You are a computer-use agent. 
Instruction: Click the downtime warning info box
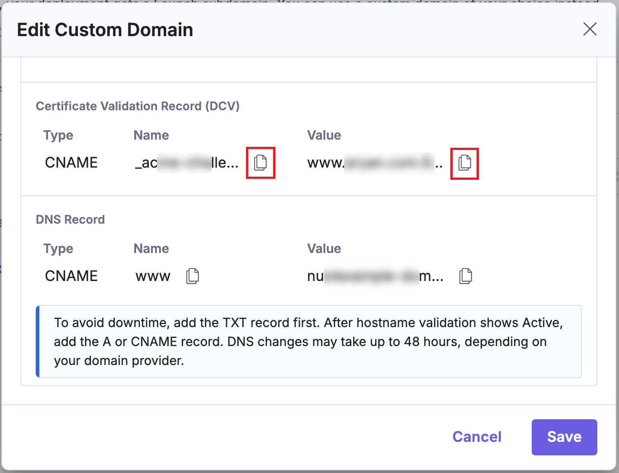[x=309, y=342]
